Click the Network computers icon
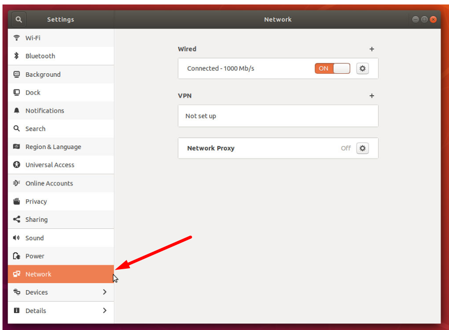449x330 pixels. coord(16,274)
